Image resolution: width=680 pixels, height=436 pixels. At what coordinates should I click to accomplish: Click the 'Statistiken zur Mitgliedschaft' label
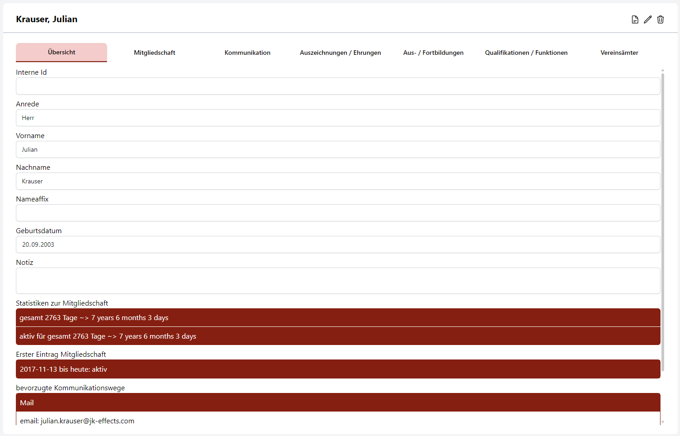pos(62,303)
